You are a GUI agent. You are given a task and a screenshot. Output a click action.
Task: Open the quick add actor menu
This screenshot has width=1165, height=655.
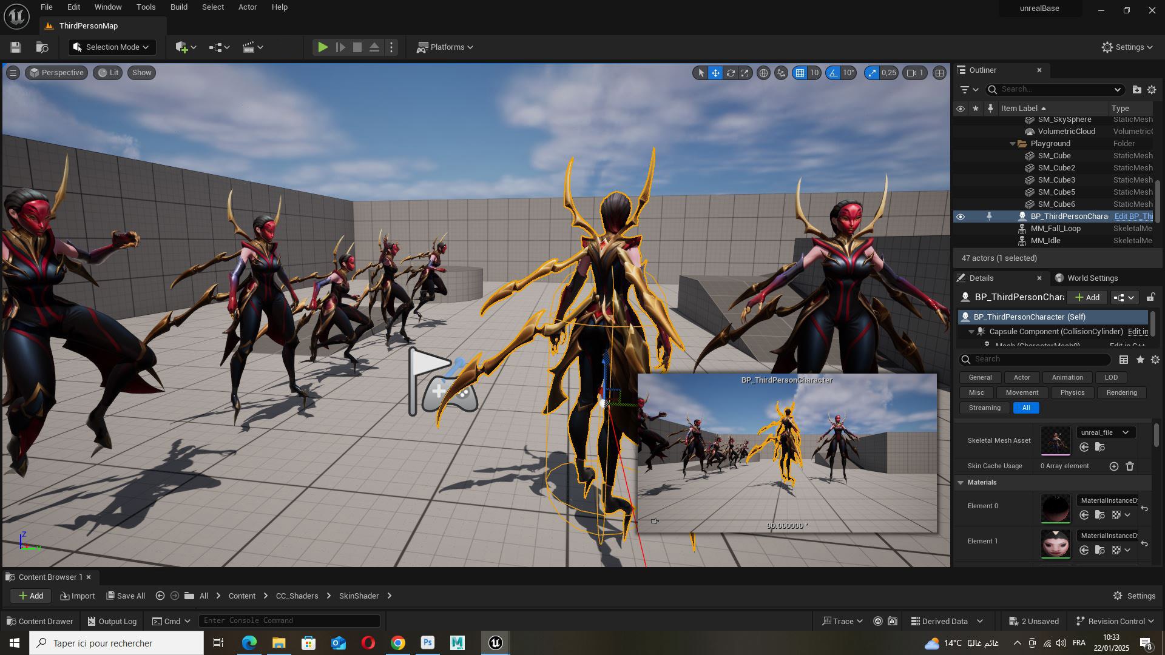pos(186,47)
